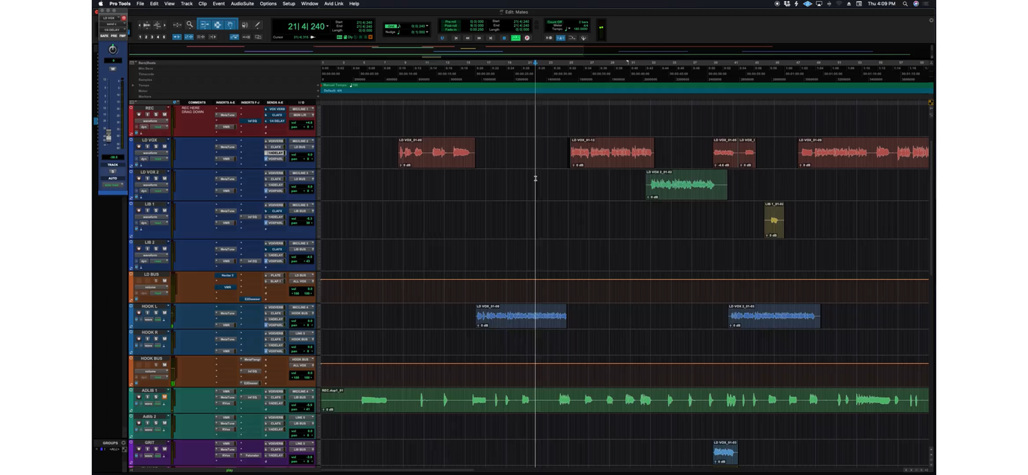The image size is (1028, 475).
Task: Solo the LD VOX 2 track
Action: (156, 179)
